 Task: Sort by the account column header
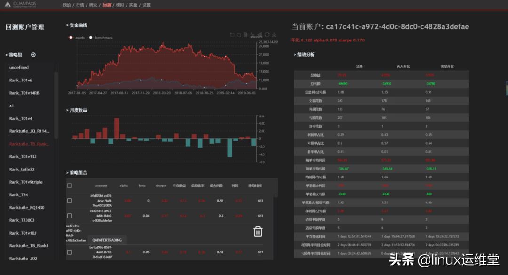(101, 186)
